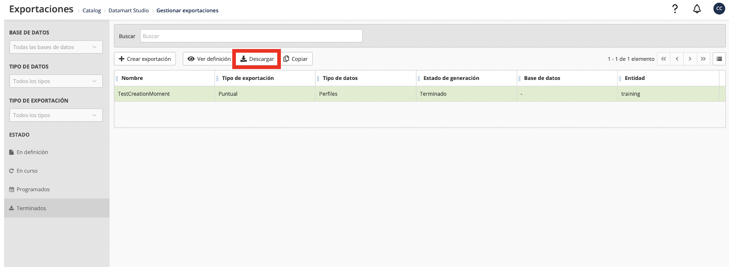Filter by En curso status
The image size is (729, 267).
[27, 171]
